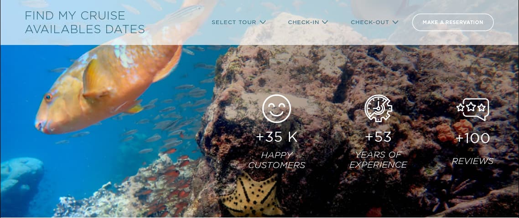The image size is (519, 218).
Task: Select the +100 reviews number
Action: click(472, 138)
